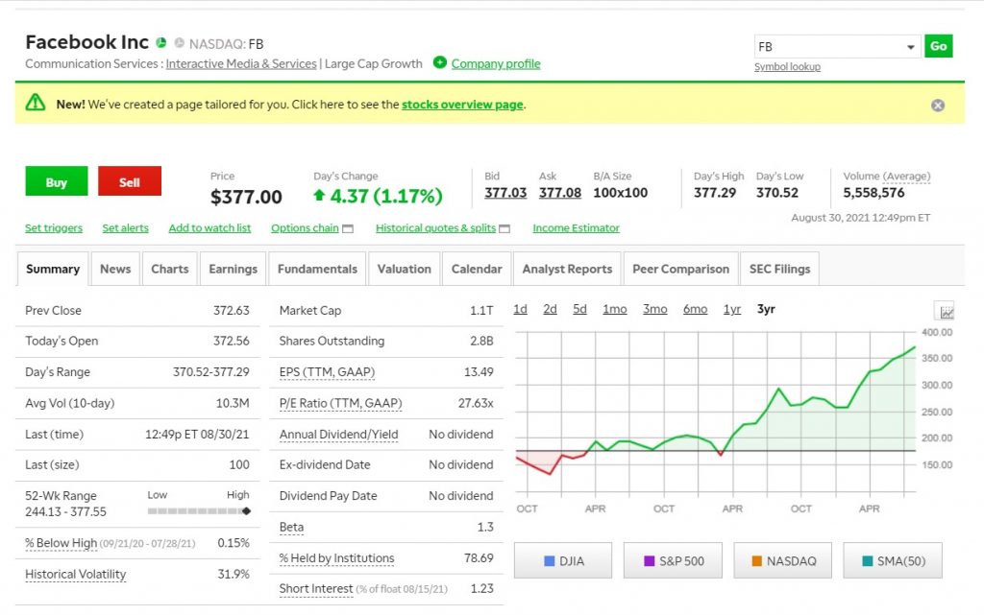Screen dimensions: 984x615
Task: Select the 3yr chart range
Action: pos(766,309)
